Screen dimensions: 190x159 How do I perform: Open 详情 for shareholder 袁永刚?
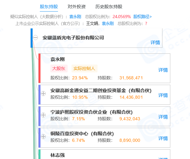pos(163,70)
